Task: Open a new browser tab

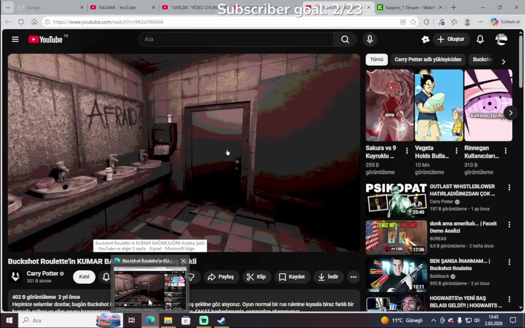Action: [x=454, y=7]
